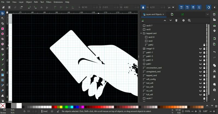Select the Mesh gradient tool
The height and width of the screenshot is (114, 218).
click(x=2, y=80)
